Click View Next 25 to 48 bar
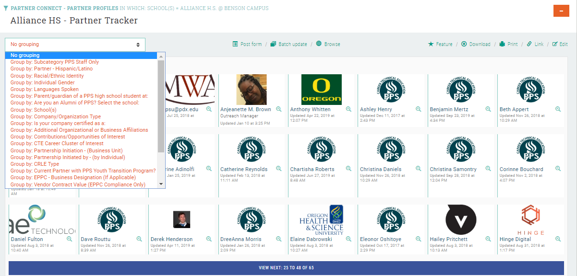This screenshot has width=577, height=276. pos(286,268)
